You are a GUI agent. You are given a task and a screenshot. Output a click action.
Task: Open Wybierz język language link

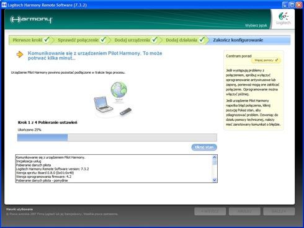256,25
